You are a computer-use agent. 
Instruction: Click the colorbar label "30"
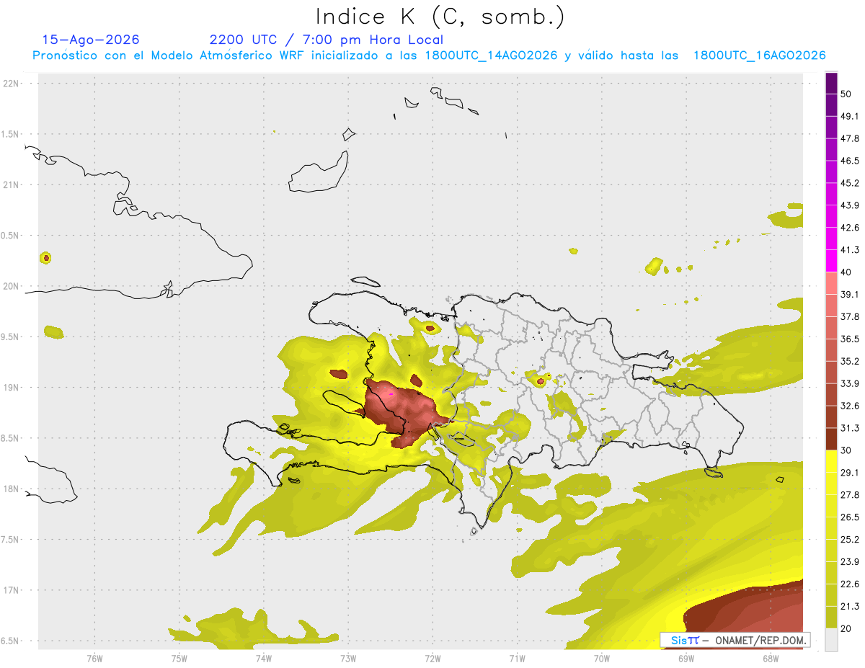pyautogui.click(x=846, y=450)
